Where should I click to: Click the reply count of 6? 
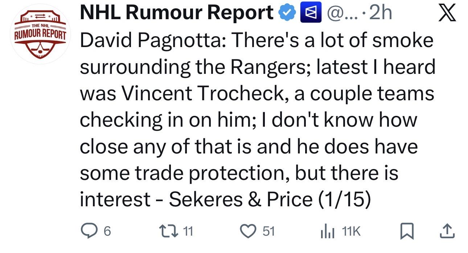point(108,231)
